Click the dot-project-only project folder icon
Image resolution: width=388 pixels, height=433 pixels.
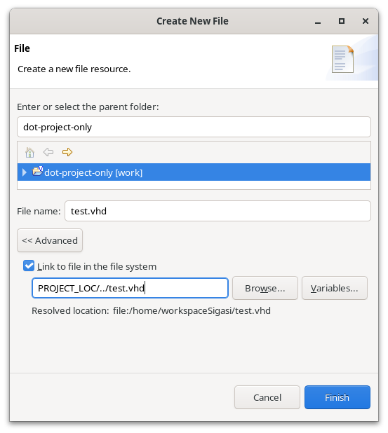[37, 172]
